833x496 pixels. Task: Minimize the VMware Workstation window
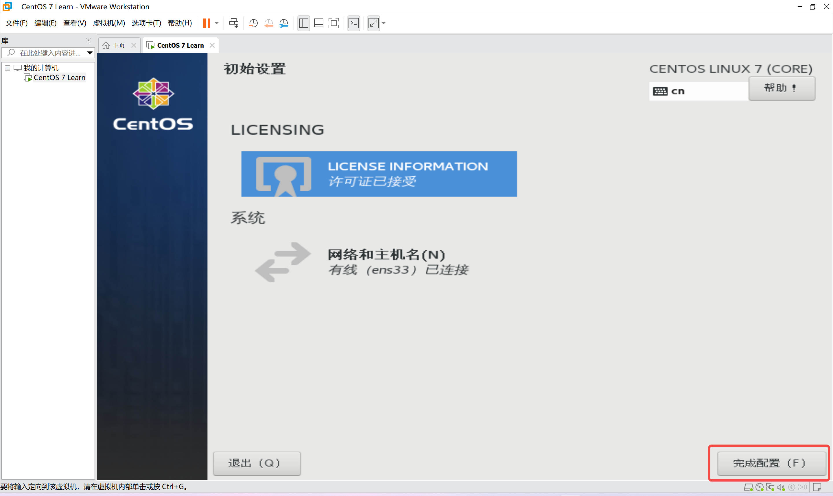[x=799, y=7]
